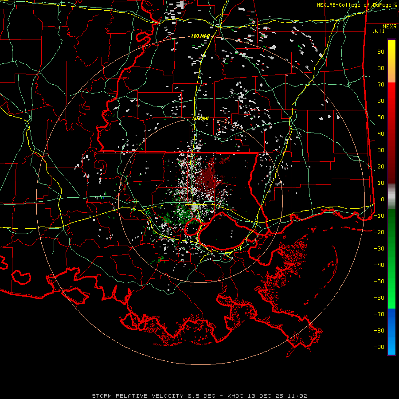Click the STORM RELATIVE VELOCITY caption text
Screen dimensions: 399x399
(137, 396)
